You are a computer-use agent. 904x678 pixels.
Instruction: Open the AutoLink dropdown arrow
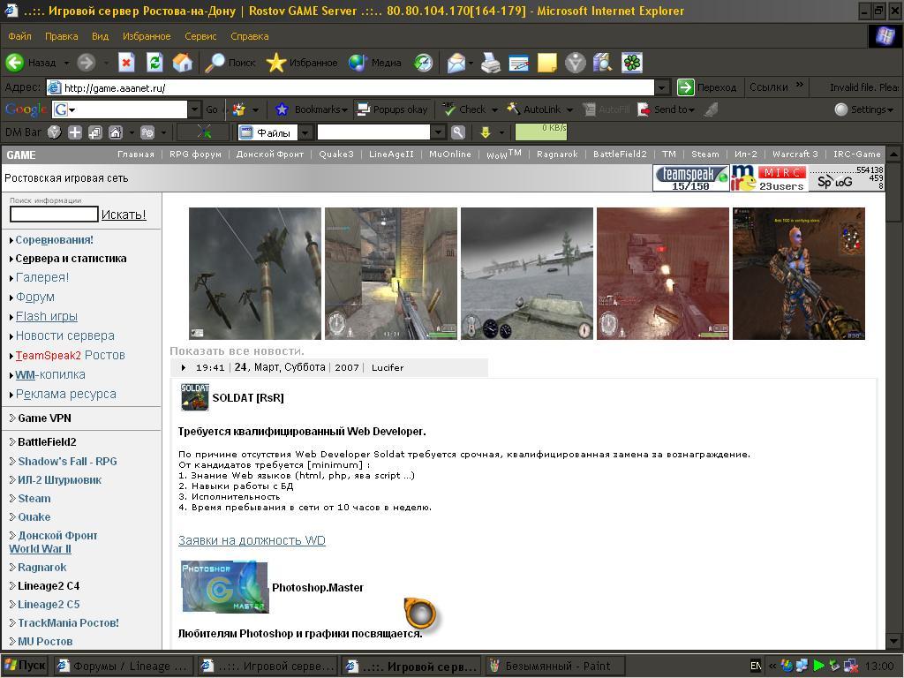click(x=569, y=109)
